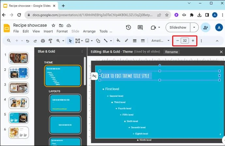This screenshot has height=146, width=225.
Task: Star the Recipe showcase document
Action: click(x=53, y=25)
